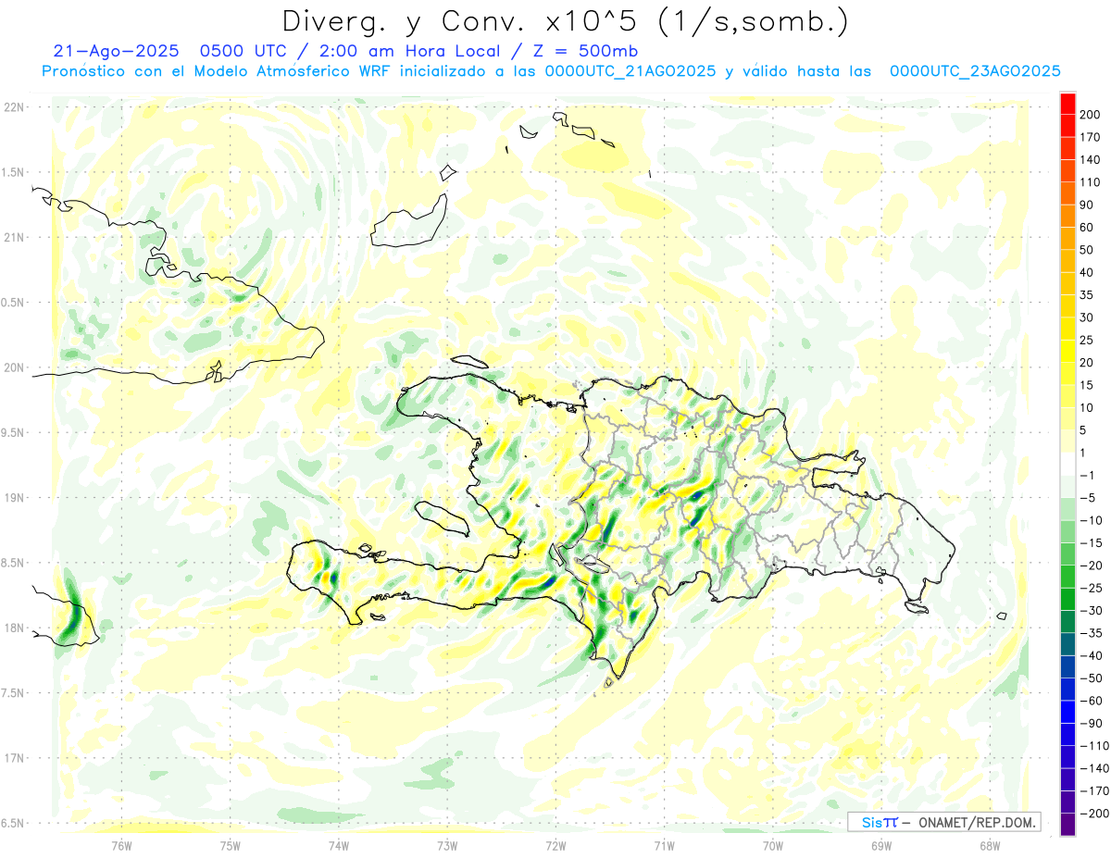Click the "71W" longitude label
The width and height of the screenshot is (1111, 858).
(x=664, y=845)
